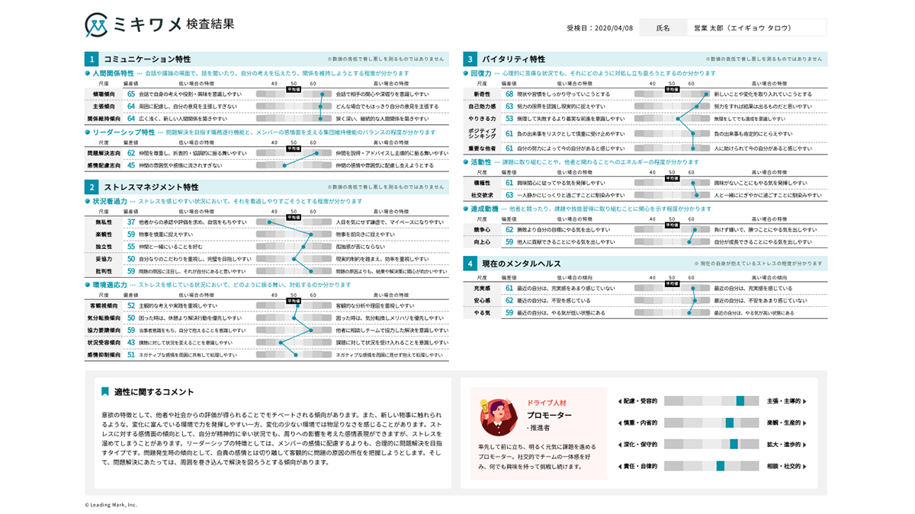915x514 pixels.
Task: Select the 自己効力感 scale label
Action: (482, 107)
